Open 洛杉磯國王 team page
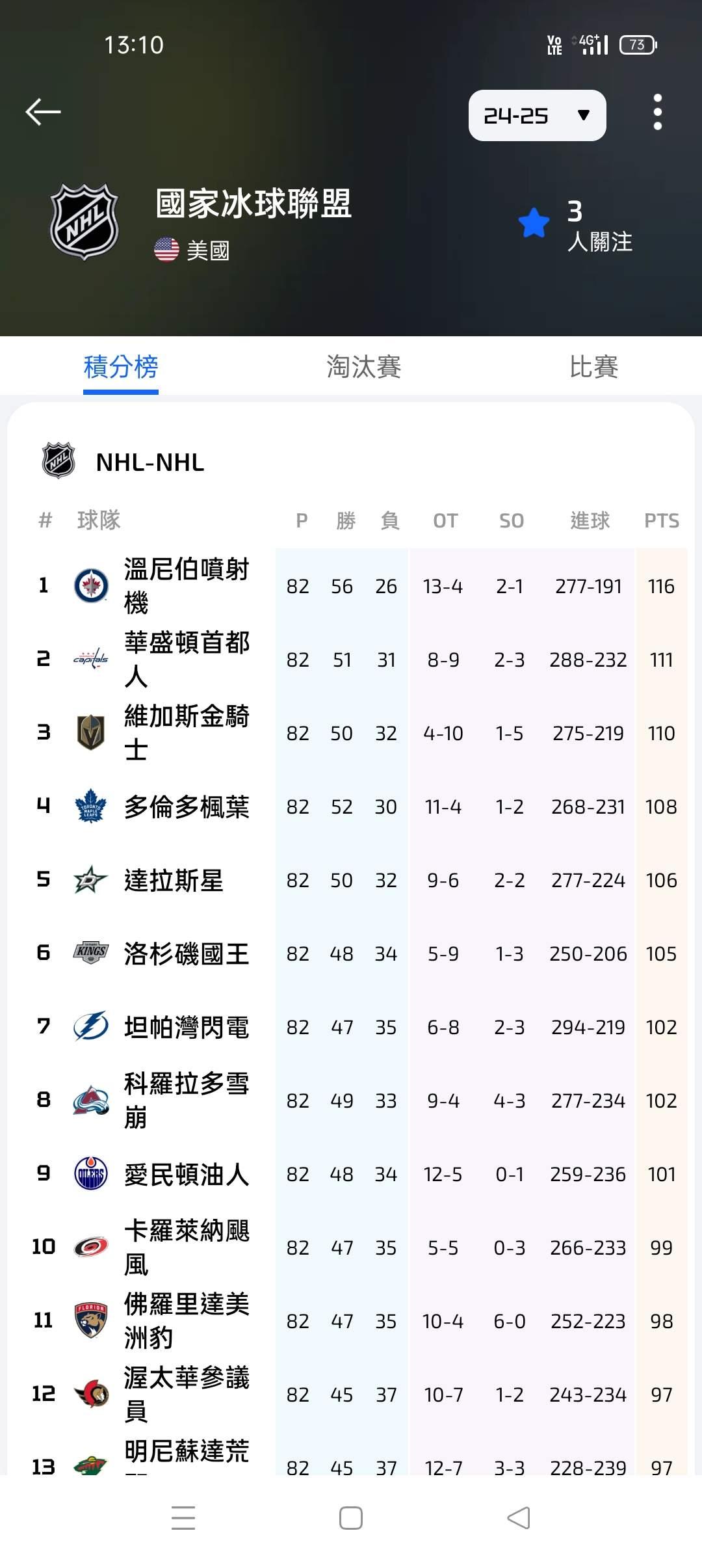Screen dimensions: 702x1561 click(187, 954)
